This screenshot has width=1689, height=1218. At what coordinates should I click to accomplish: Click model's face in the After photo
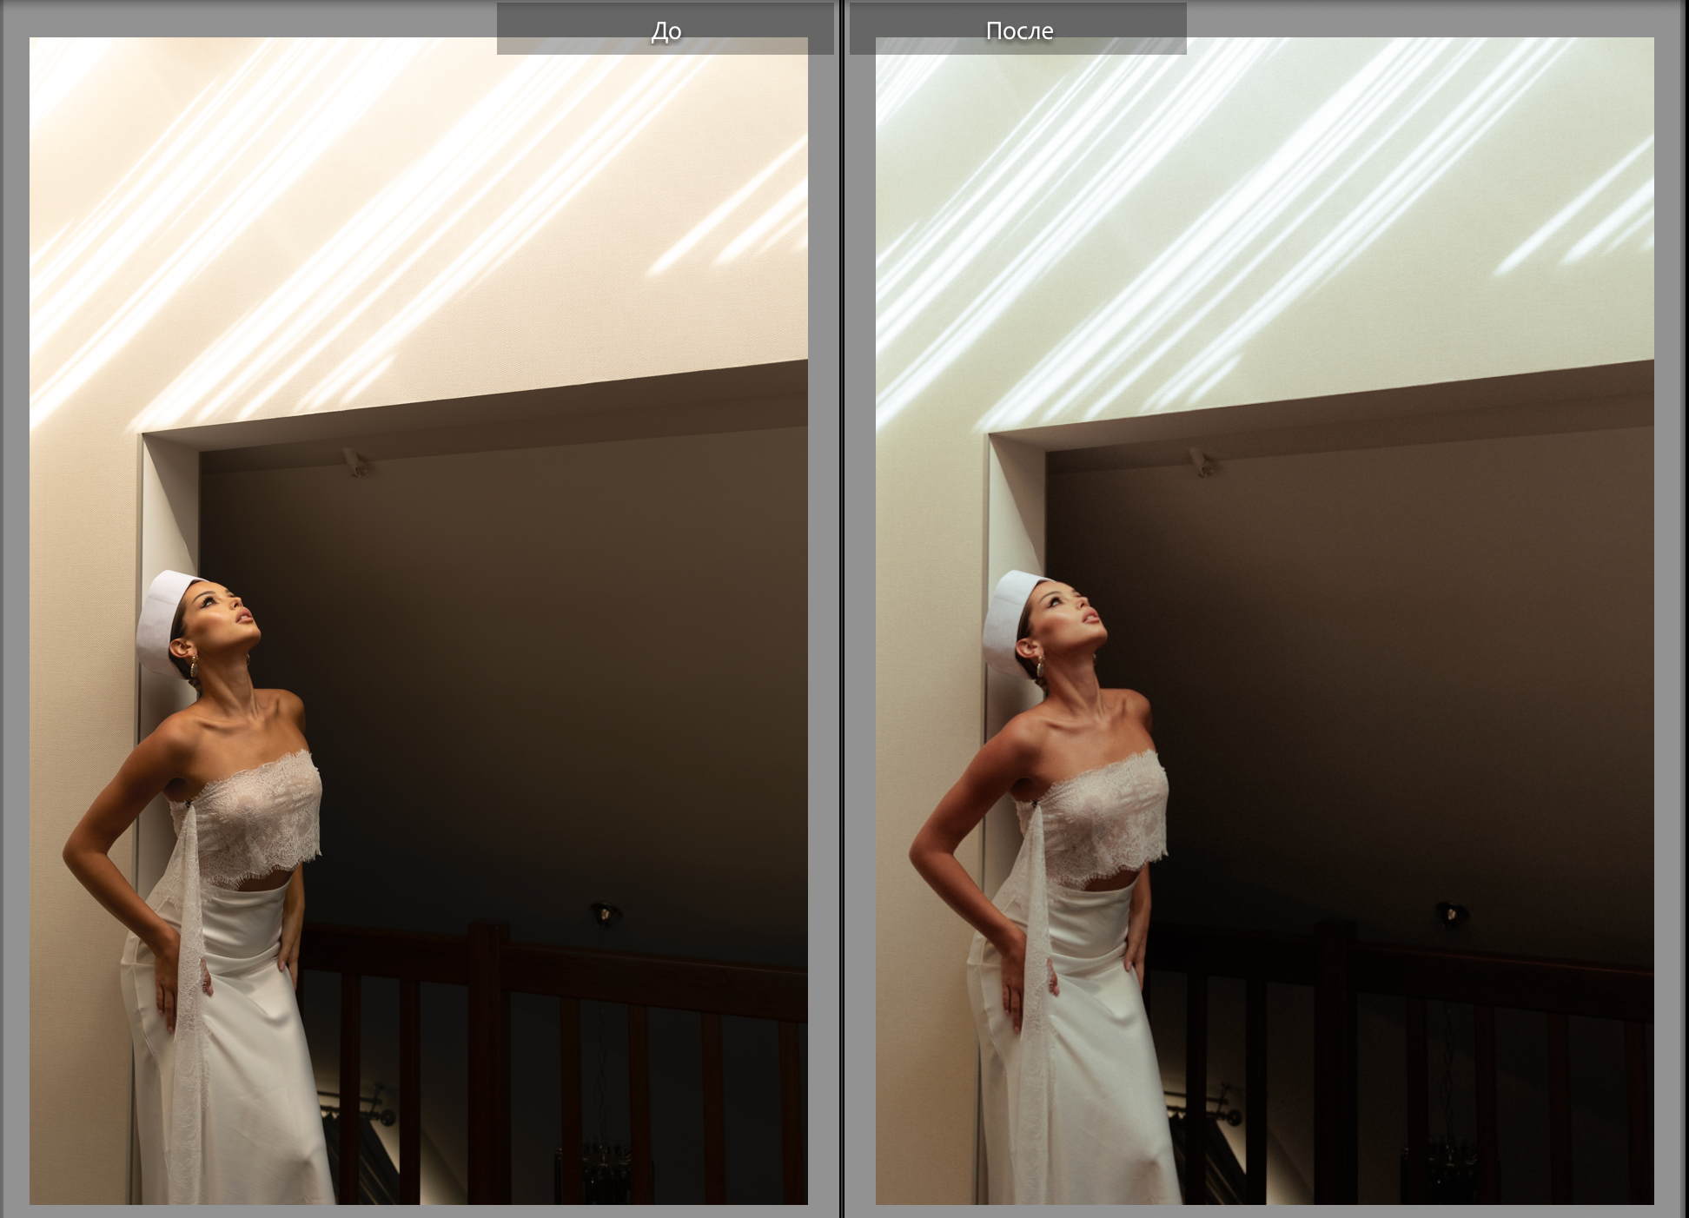click(x=1071, y=613)
